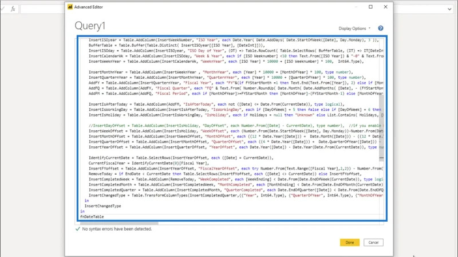The image size is (458, 257).
Task: Maximize the Advanced Editor window
Action: (370, 7)
